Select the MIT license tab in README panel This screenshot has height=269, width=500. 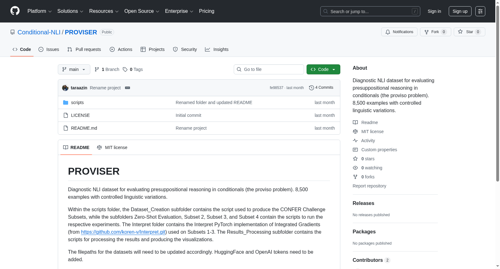[112, 147]
